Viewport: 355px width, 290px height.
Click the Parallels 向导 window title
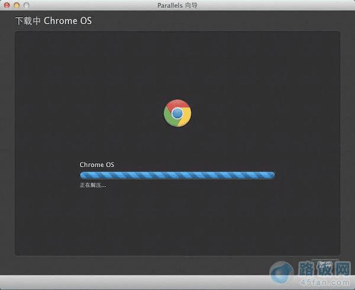[177, 5]
